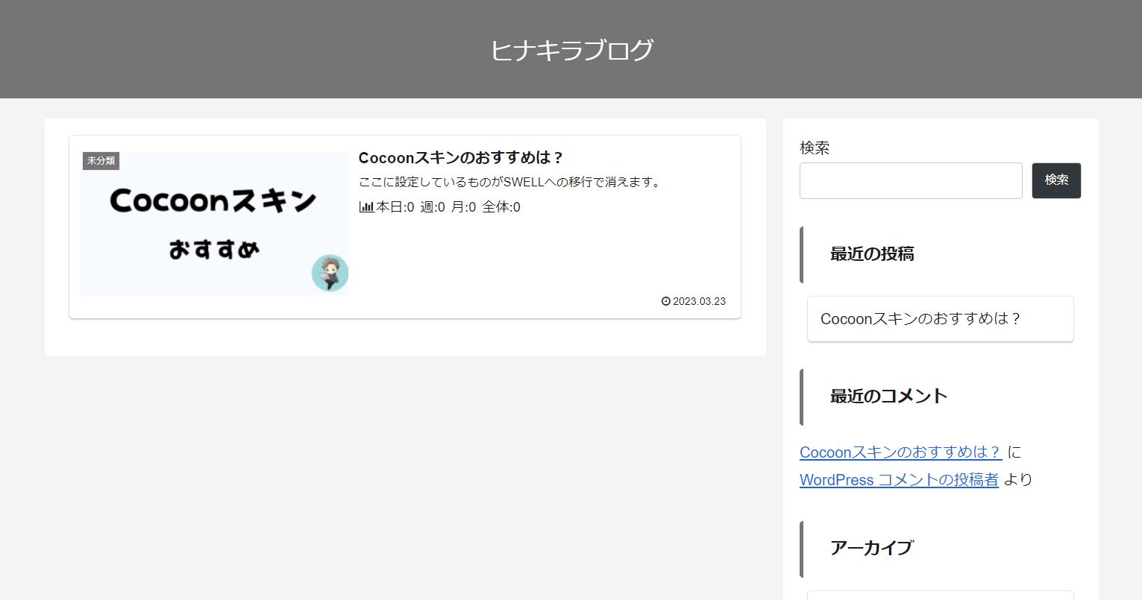The image size is (1142, 600).
Task: Open the post title Cocoonスキンのおすすめは？ in the main card
Action: tap(460, 158)
